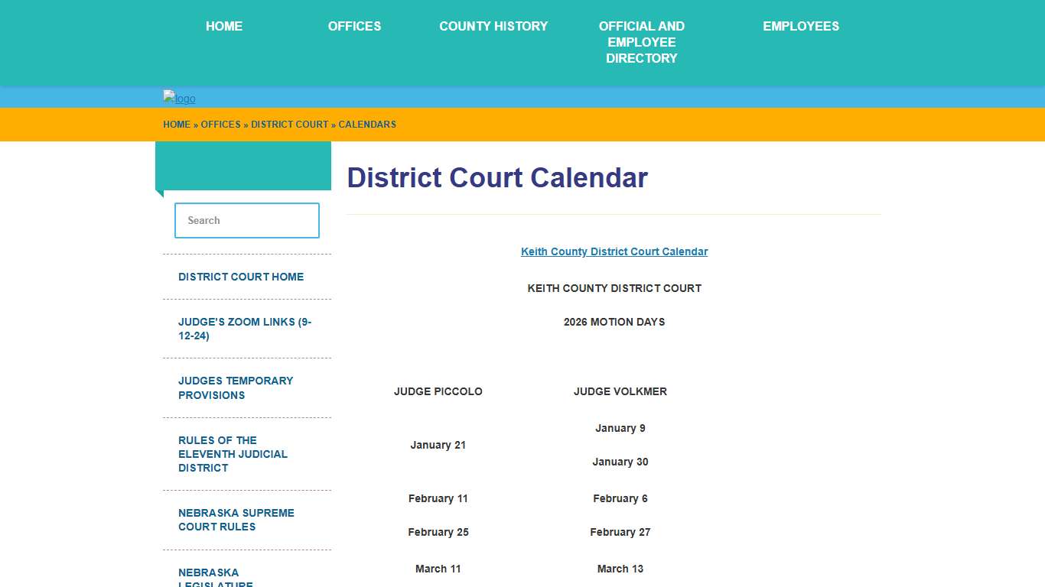Navigate to DISTRICT COURT HOME
This screenshot has height=587, width=1045.
tap(240, 277)
